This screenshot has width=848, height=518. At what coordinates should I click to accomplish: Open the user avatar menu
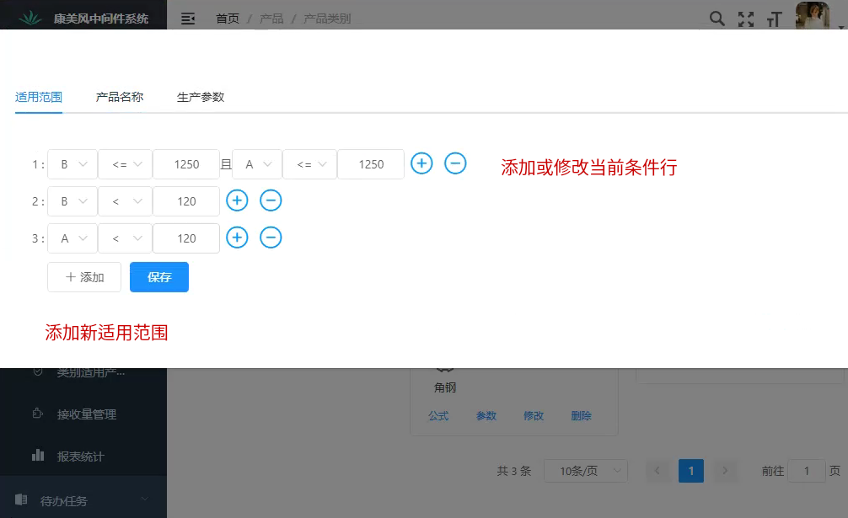pyautogui.click(x=813, y=17)
